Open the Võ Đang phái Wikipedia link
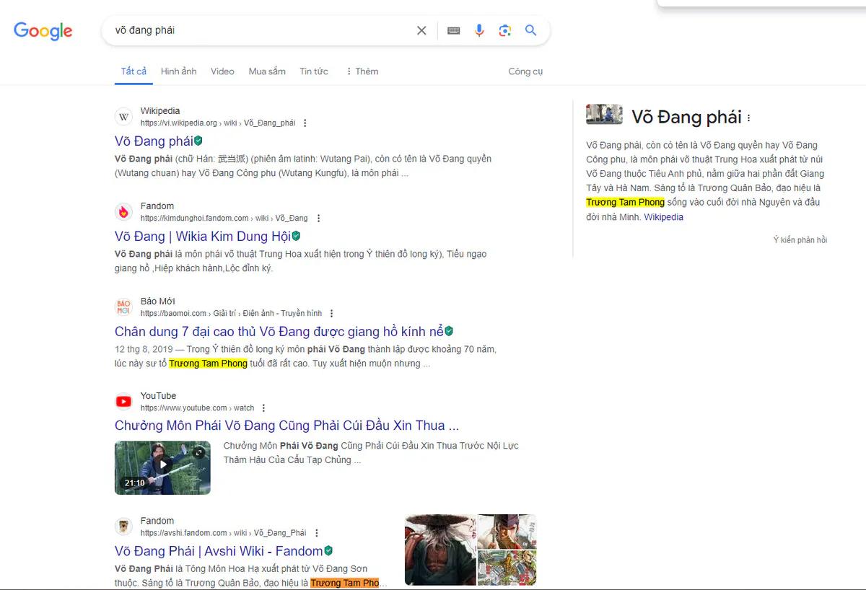The image size is (866, 590). [x=154, y=141]
